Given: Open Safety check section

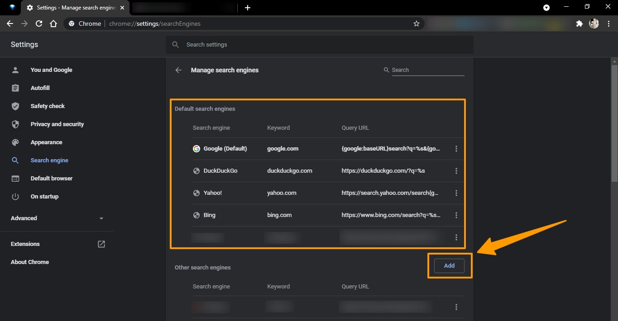Looking at the screenshot, I should pos(48,106).
